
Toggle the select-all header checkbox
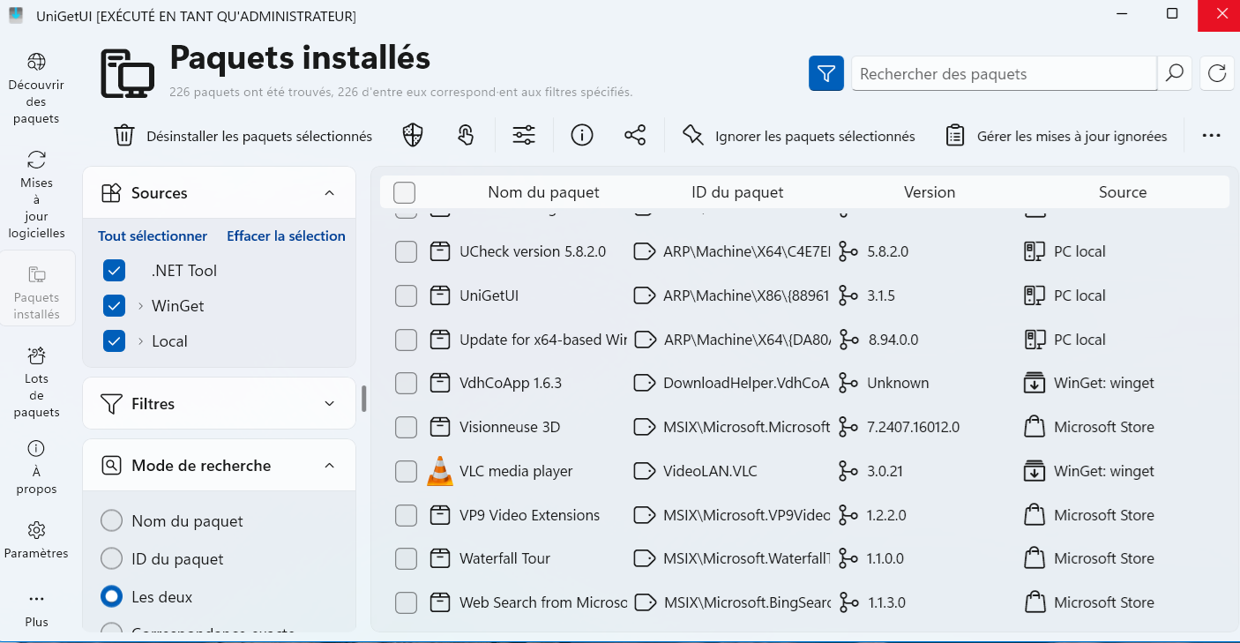pos(405,192)
